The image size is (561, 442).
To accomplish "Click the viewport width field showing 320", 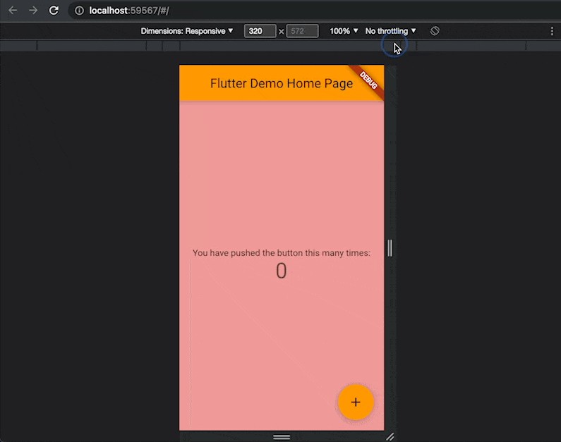I will (x=259, y=31).
